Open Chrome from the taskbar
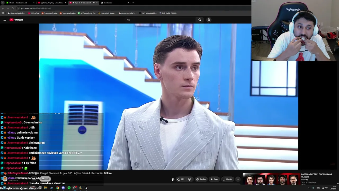The width and height of the screenshot is (339, 191). [57, 188]
